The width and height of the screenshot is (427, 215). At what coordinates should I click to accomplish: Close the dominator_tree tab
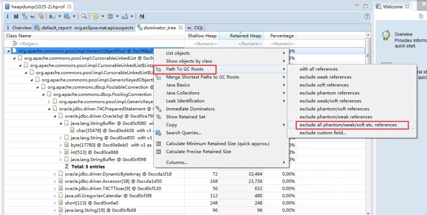pos(180,28)
